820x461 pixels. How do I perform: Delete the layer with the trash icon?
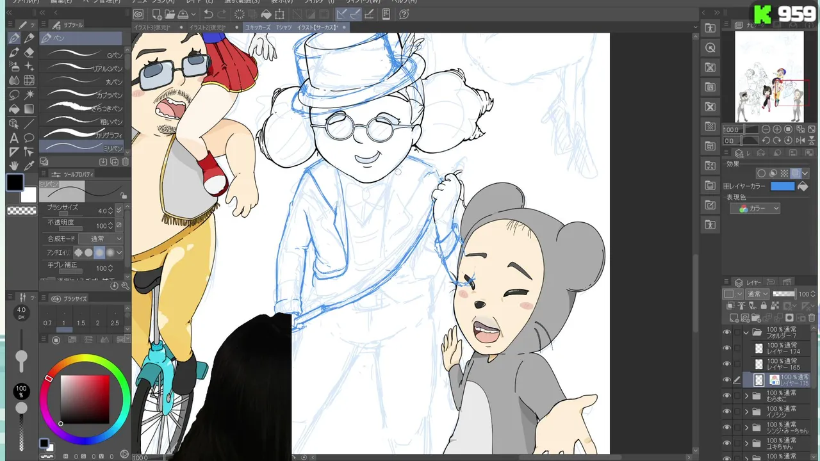click(x=810, y=318)
